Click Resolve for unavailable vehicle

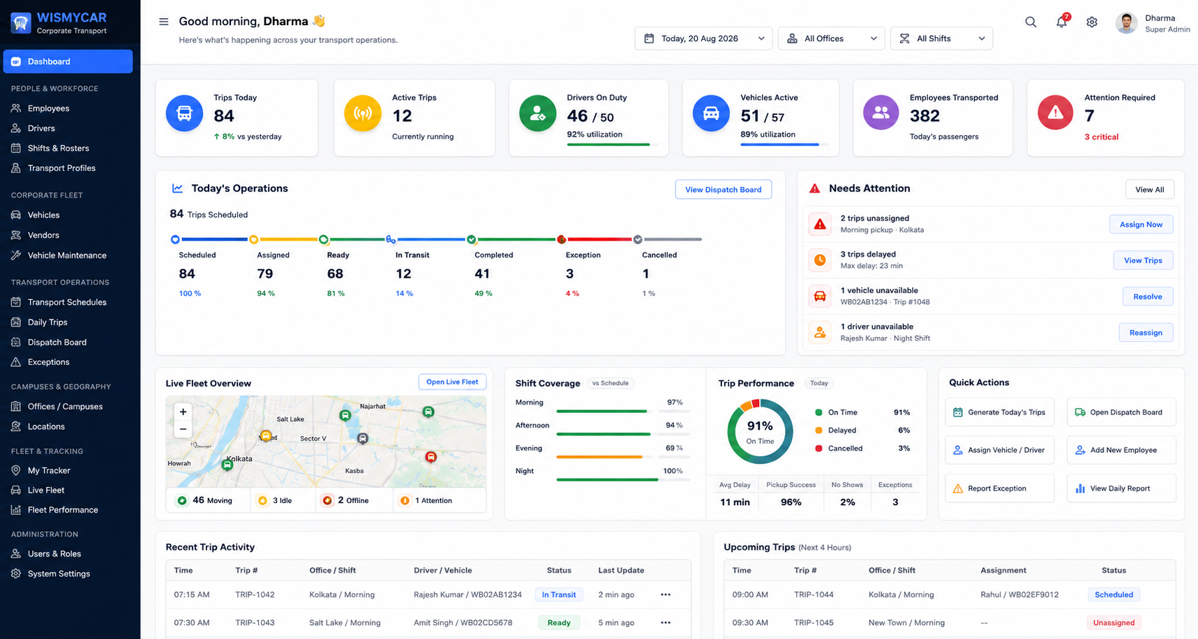point(1147,296)
